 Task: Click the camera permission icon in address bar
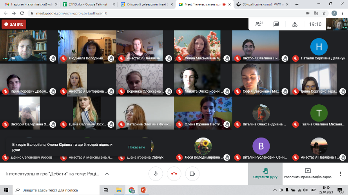(308, 13)
